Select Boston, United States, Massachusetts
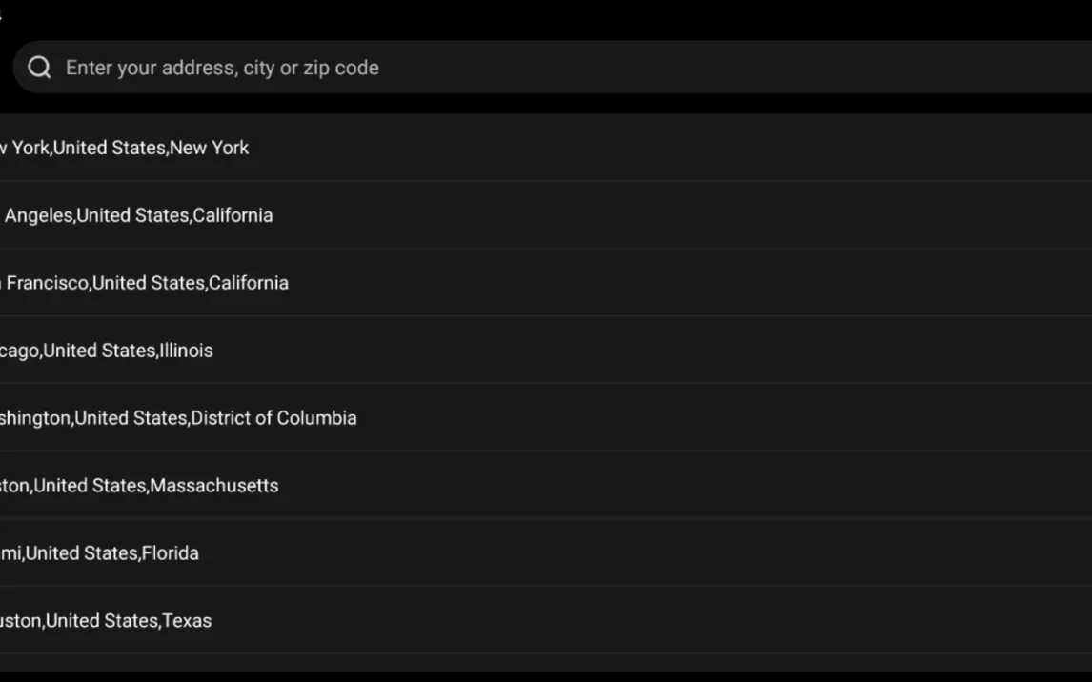The image size is (1092, 682). 139,486
